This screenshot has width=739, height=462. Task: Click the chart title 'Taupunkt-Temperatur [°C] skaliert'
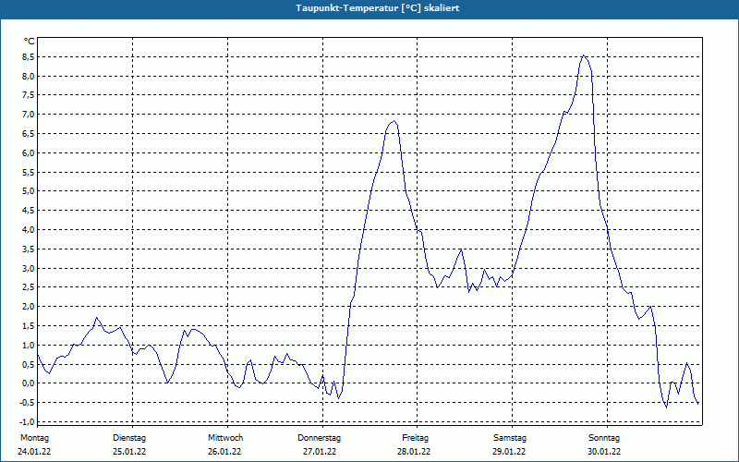click(378, 8)
